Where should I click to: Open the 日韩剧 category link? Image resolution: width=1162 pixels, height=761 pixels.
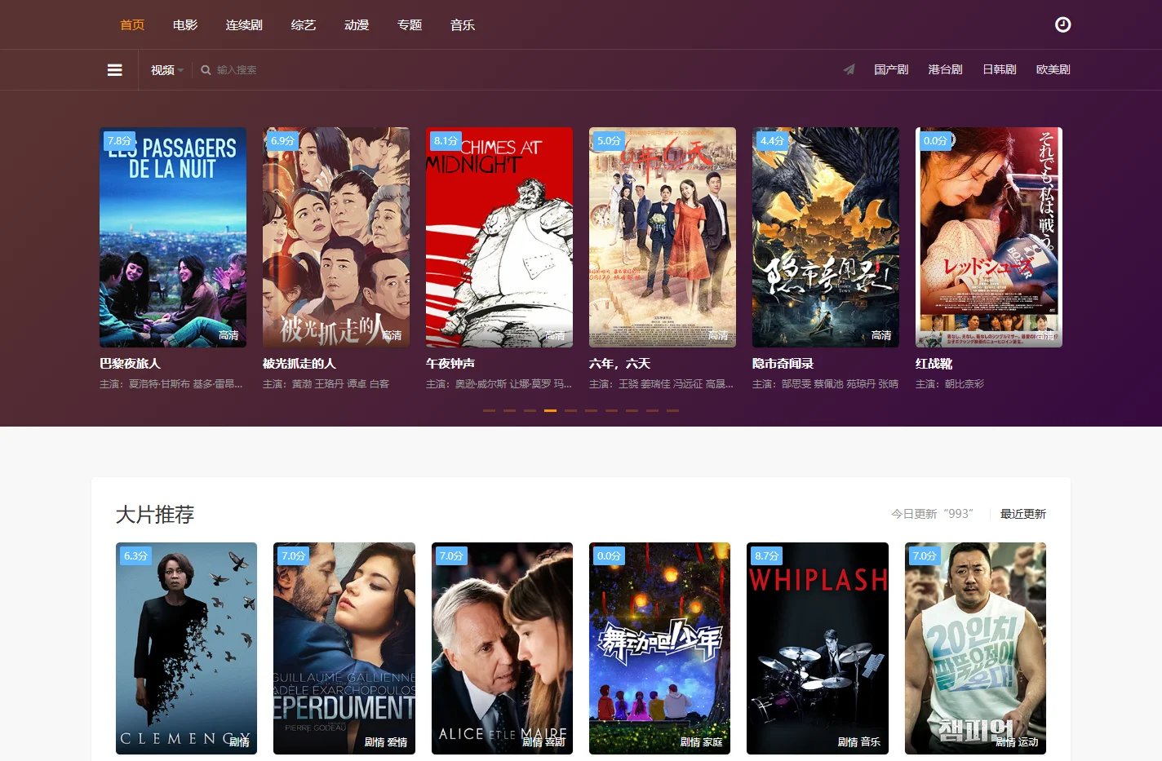tap(1000, 69)
